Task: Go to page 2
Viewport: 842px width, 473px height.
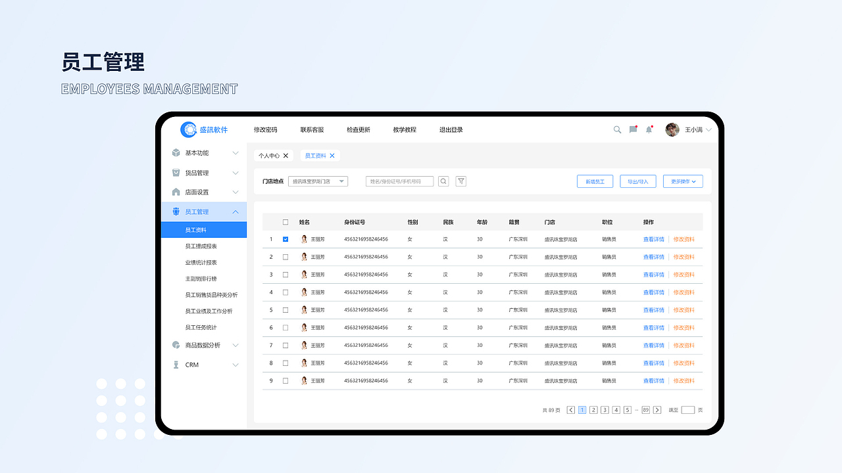Action: (x=593, y=410)
